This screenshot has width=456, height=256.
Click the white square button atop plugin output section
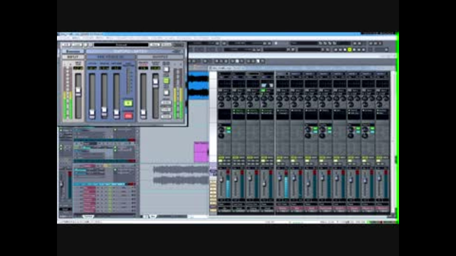(x=166, y=69)
